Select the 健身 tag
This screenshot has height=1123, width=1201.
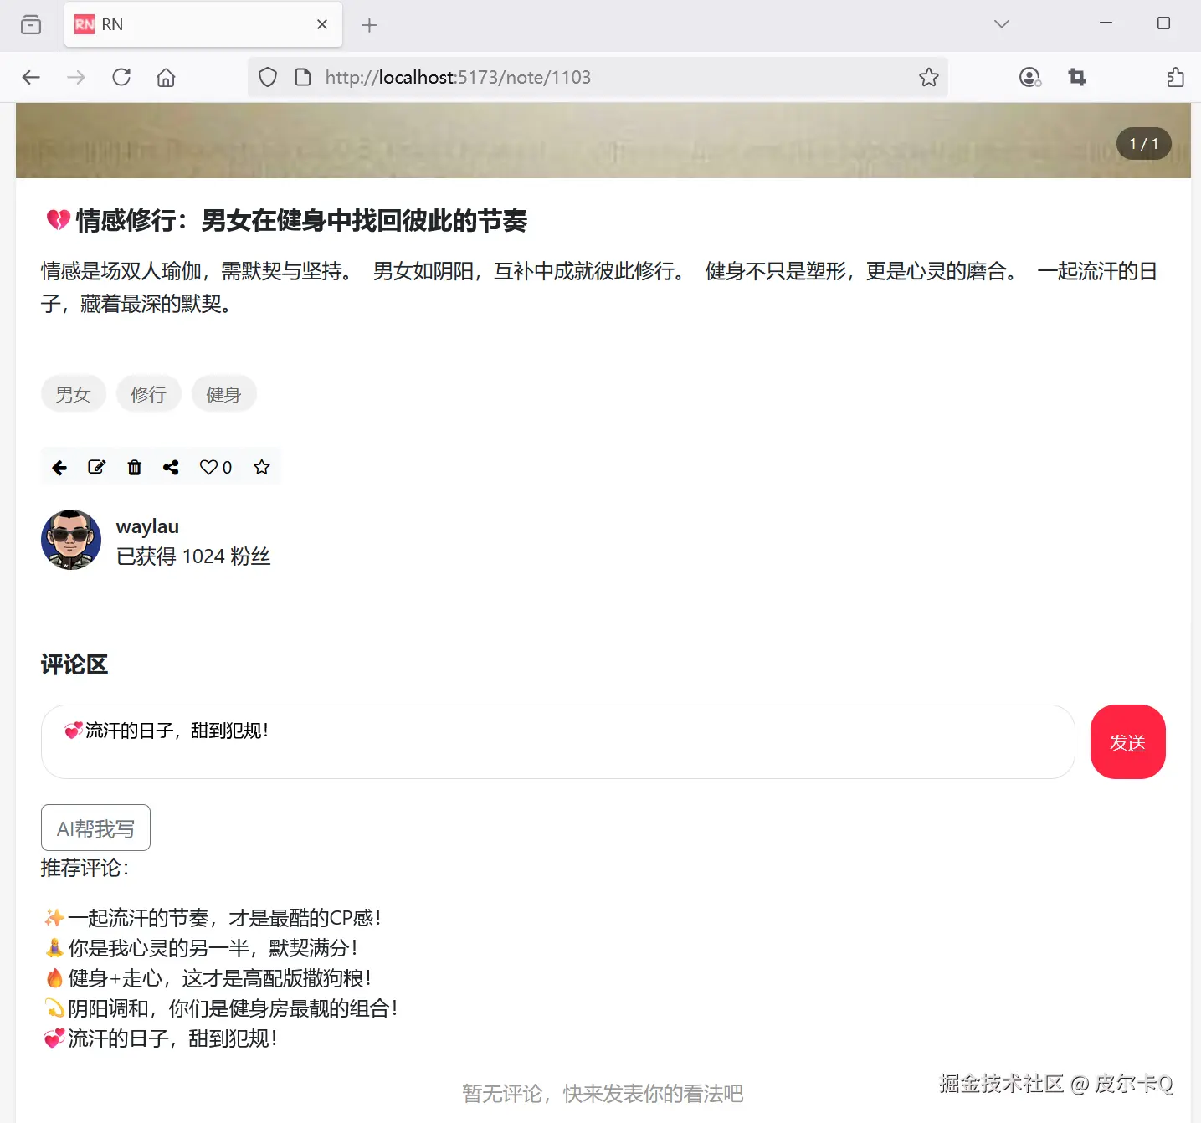tap(223, 393)
